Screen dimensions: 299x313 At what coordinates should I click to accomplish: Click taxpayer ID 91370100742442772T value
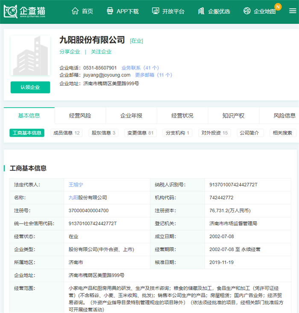point(233,184)
